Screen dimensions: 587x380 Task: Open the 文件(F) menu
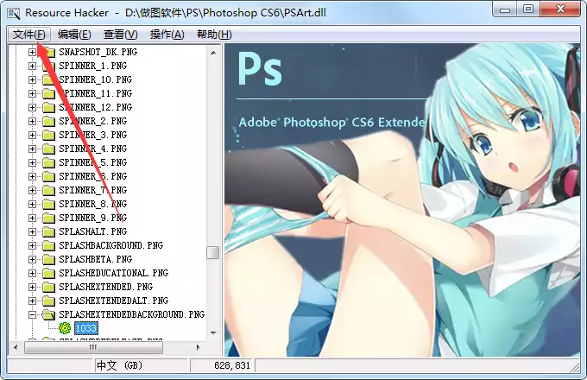click(x=28, y=35)
